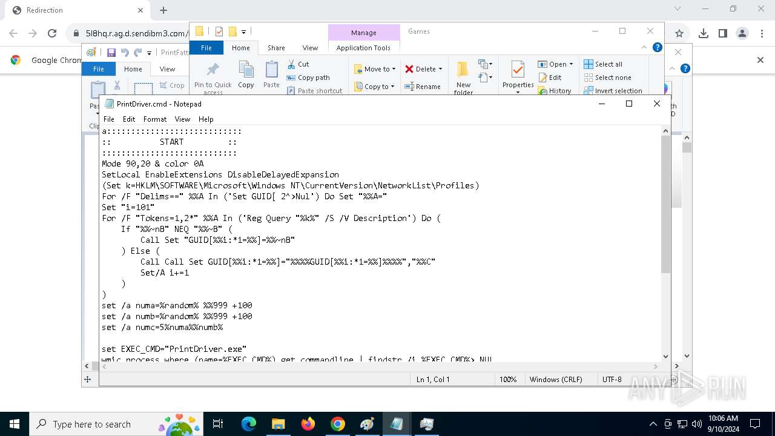Click Chrome Back arrow

13,33
